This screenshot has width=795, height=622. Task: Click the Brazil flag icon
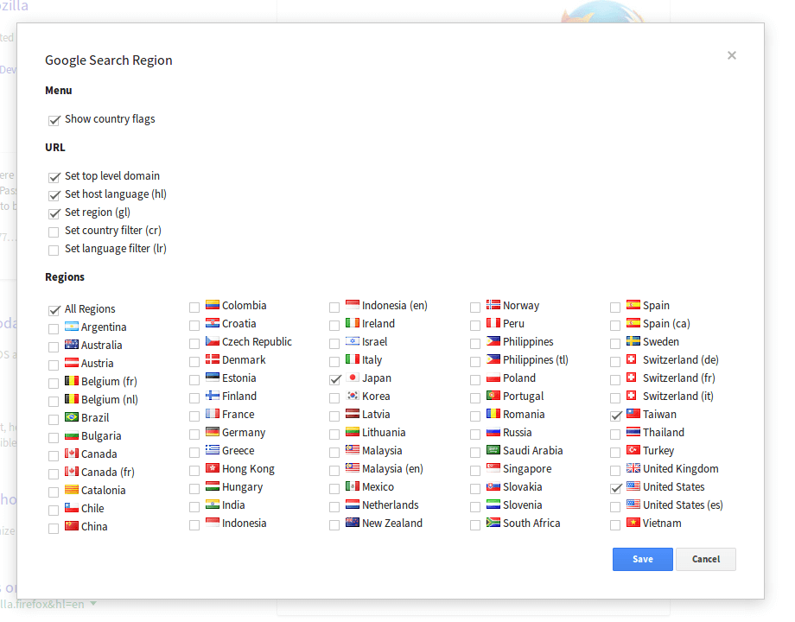point(72,417)
